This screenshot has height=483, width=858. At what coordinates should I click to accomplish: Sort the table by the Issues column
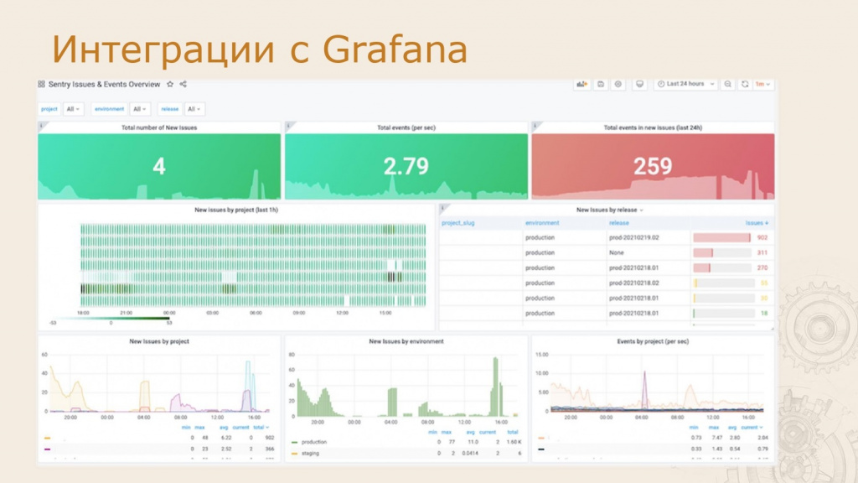[x=757, y=223]
